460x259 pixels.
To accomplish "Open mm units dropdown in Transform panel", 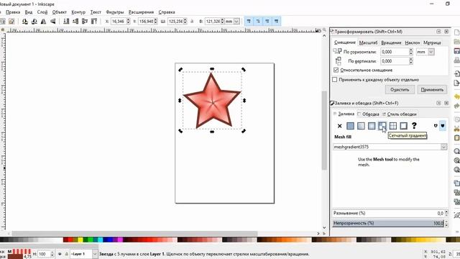I will coord(431,52).
